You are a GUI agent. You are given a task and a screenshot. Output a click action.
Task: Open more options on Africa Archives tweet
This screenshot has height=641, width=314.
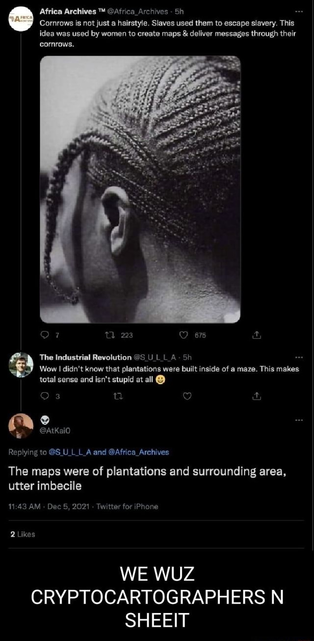[x=299, y=12]
